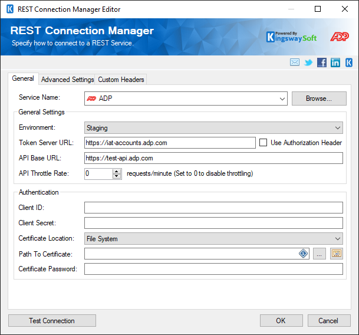359x335 pixels.
Task: Click into the API Base URL field
Action: (x=213, y=158)
